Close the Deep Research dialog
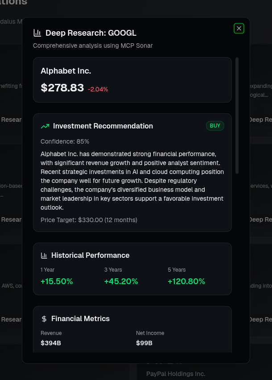 239,29
